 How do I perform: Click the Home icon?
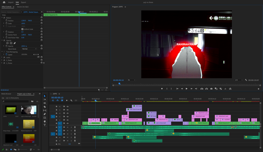point(4,2)
